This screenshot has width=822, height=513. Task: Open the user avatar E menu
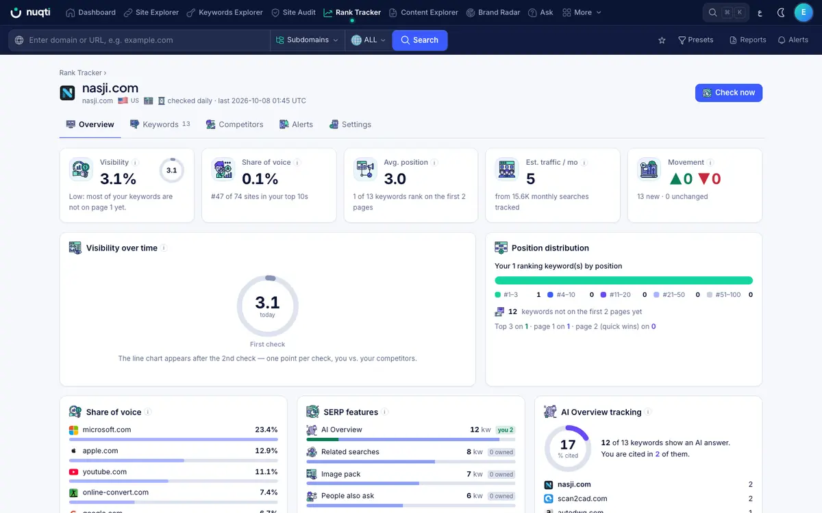[804, 12]
